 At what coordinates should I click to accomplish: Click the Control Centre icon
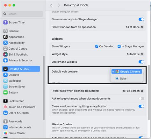point(5,49)
